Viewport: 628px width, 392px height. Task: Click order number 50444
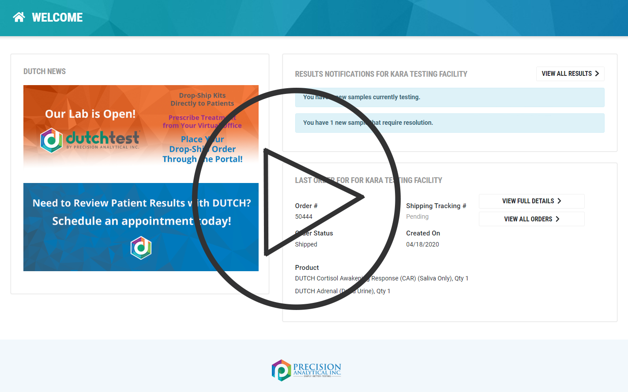click(x=303, y=217)
